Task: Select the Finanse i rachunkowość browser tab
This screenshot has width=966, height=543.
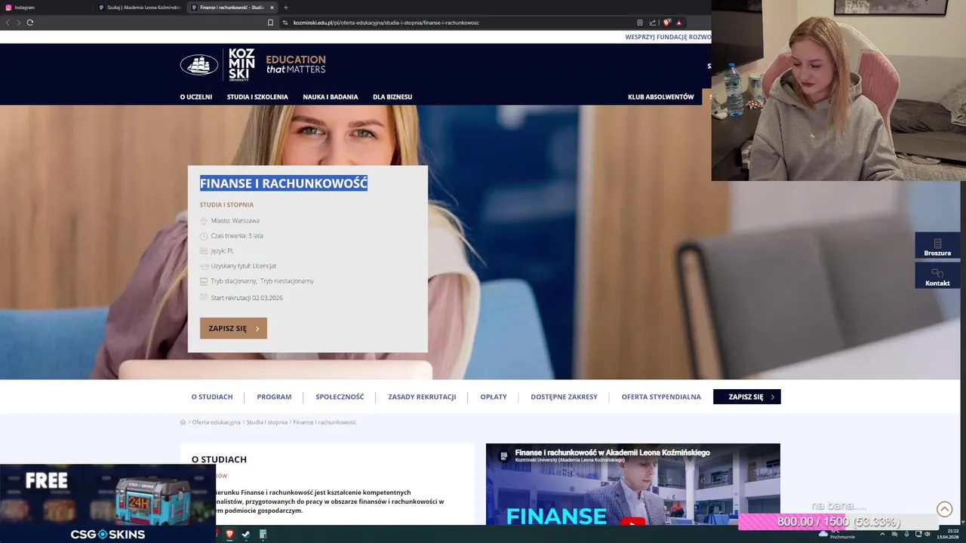Action: click(x=232, y=8)
